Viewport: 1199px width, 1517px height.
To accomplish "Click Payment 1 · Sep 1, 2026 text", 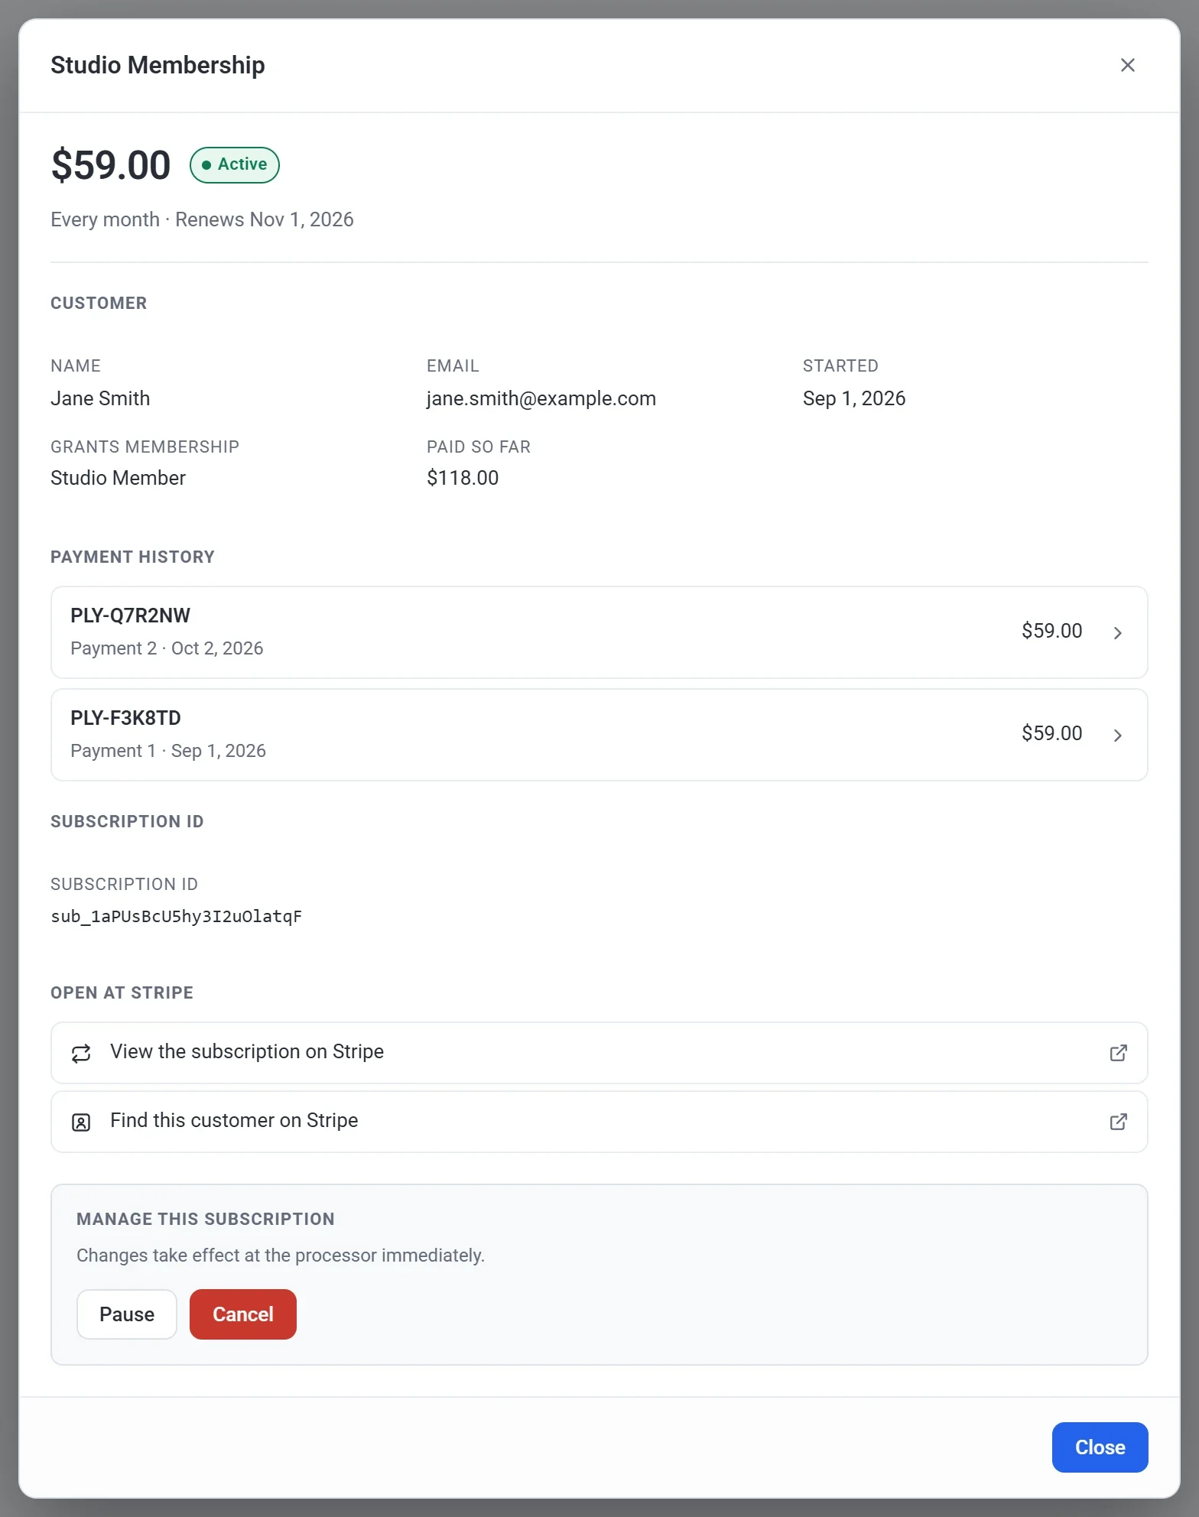I will [168, 751].
